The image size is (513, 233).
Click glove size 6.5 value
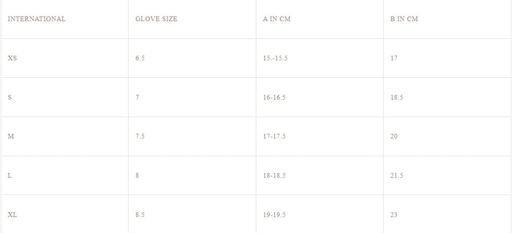point(140,58)
